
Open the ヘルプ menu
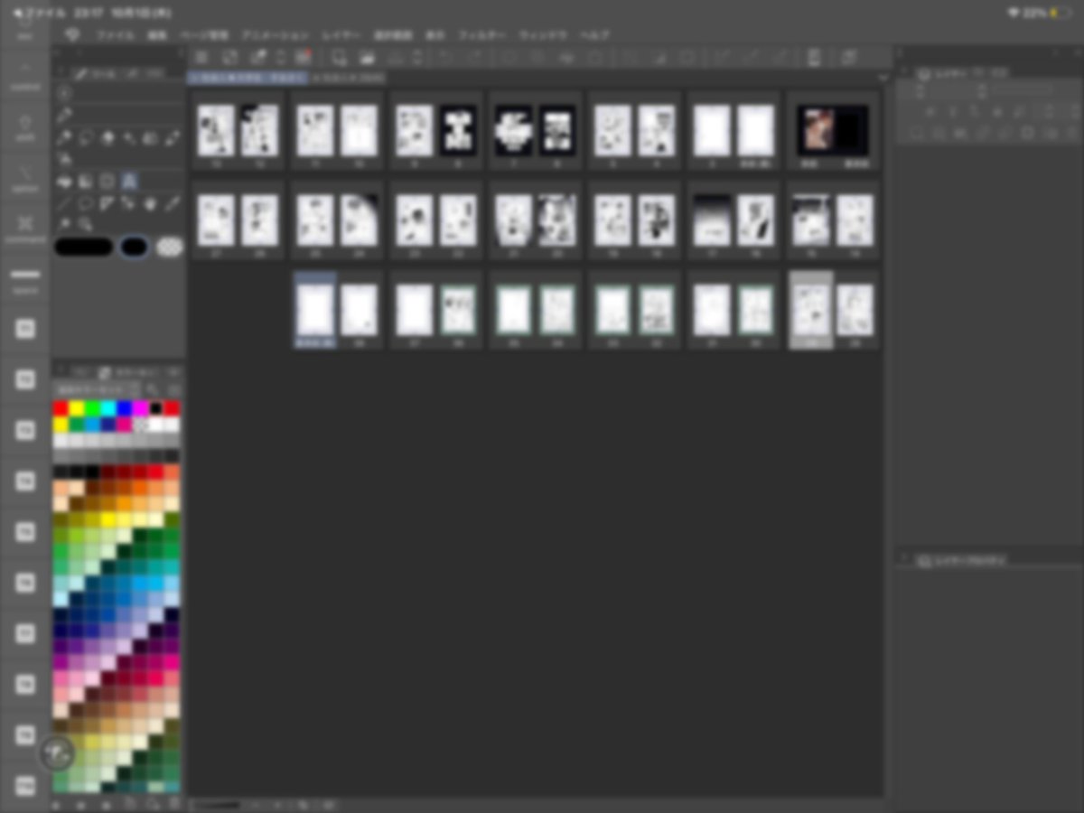pos(594,35)
